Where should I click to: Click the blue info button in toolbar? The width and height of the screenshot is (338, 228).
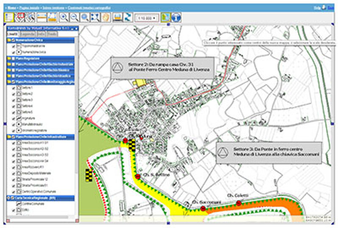pyautogui.click(x=176, y=17)
